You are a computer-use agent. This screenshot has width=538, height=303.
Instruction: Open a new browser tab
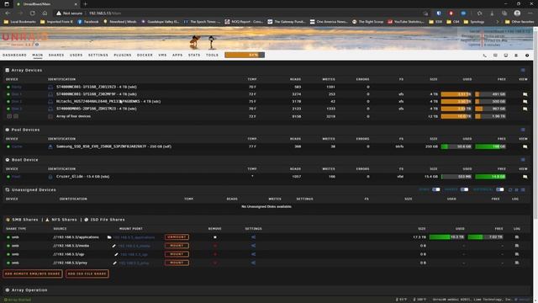86,4
